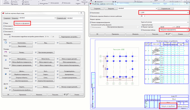Open Свойства gear icon in the ribbon
Image resolution: width=190 pixels, height=110 pixels.
[23, 4]
